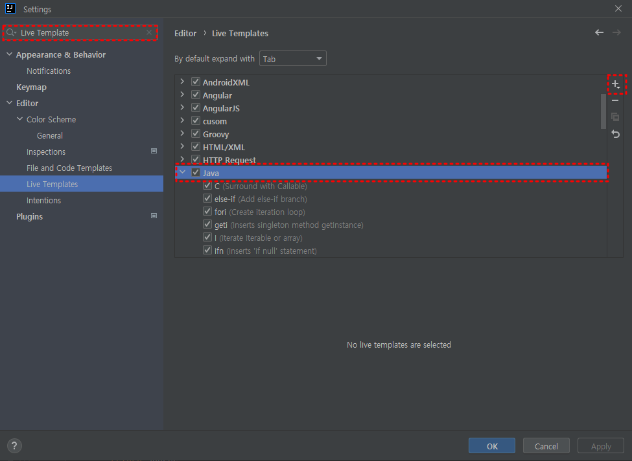Click the revert undo arrow icon

pos(615,134)
